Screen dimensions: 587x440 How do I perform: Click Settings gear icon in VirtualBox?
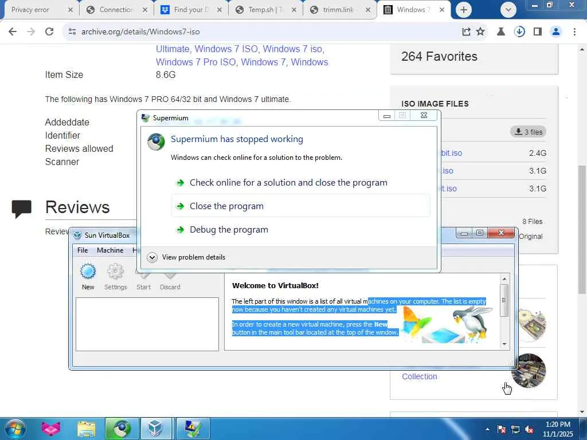point(115,277)
